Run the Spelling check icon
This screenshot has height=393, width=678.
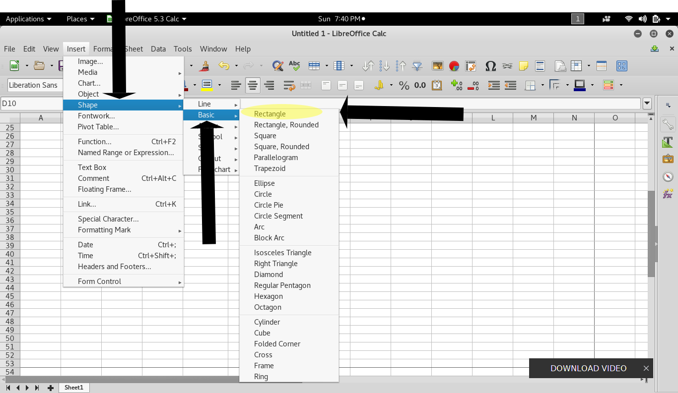[x=294, y=65]
